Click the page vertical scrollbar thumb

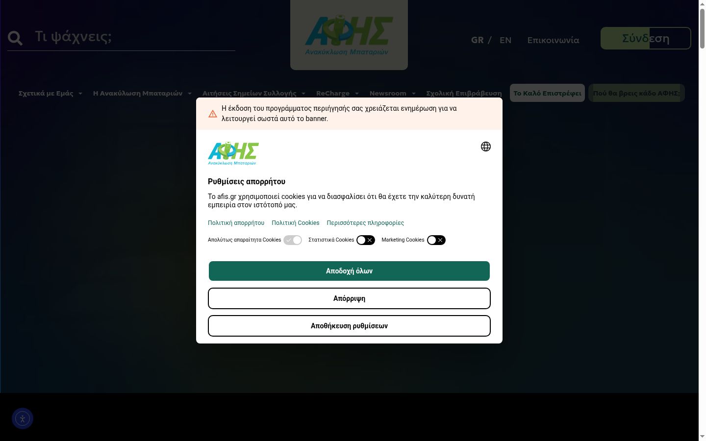[702, 28]
